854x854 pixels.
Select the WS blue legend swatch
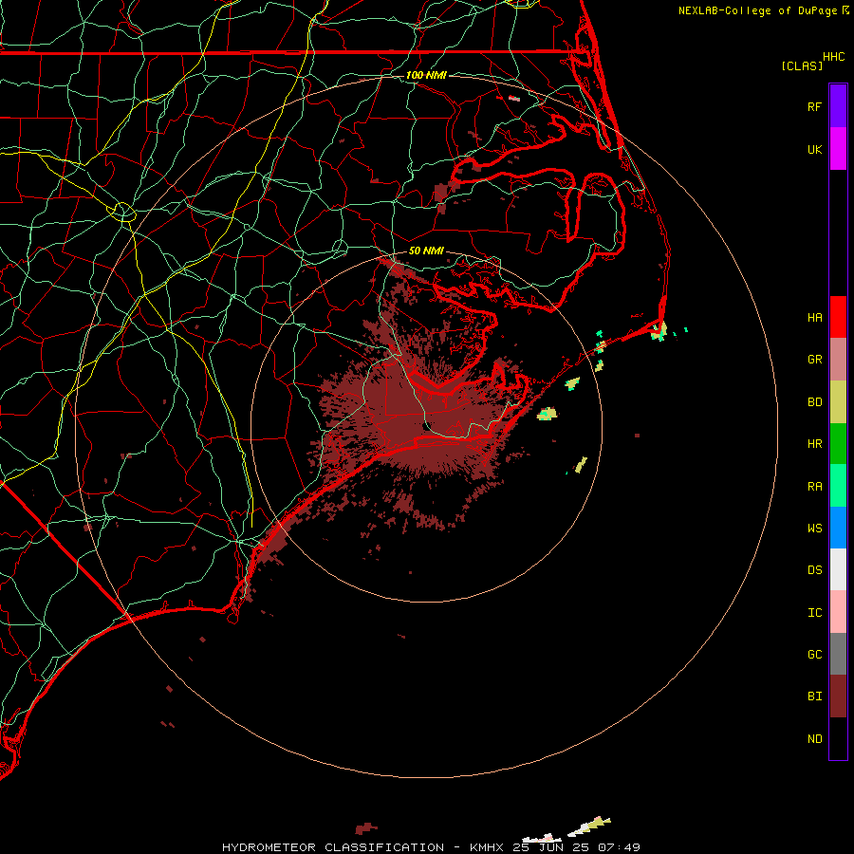click(x=838, y=528)
